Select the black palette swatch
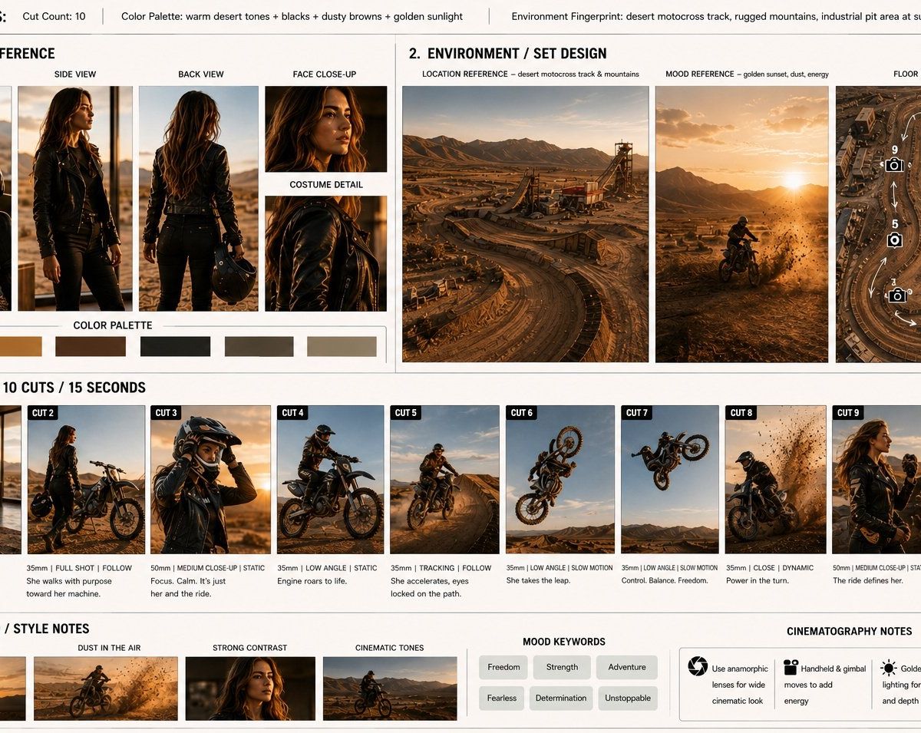 click(175, 347)
